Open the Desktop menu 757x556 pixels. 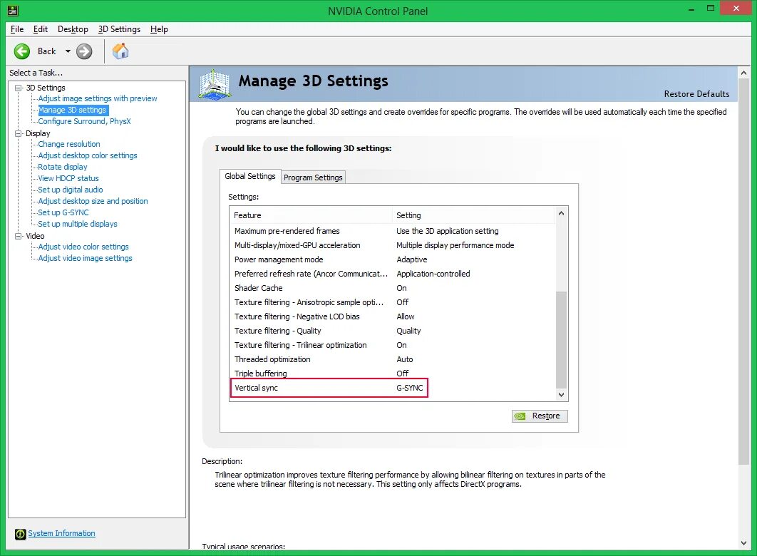pyautogui.click(x=73, y=29)
